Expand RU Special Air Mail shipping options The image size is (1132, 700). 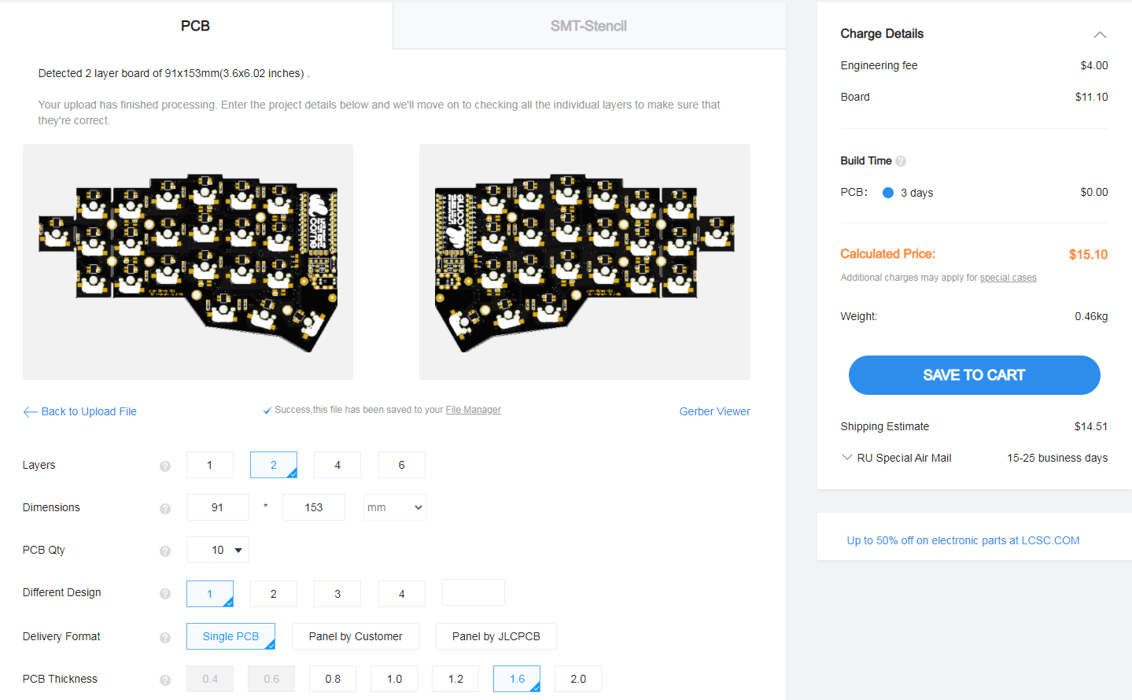[847, 457]
